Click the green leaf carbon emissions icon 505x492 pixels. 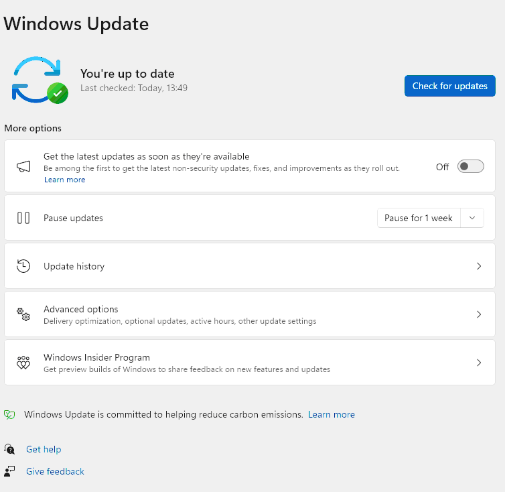pos(9,414)
